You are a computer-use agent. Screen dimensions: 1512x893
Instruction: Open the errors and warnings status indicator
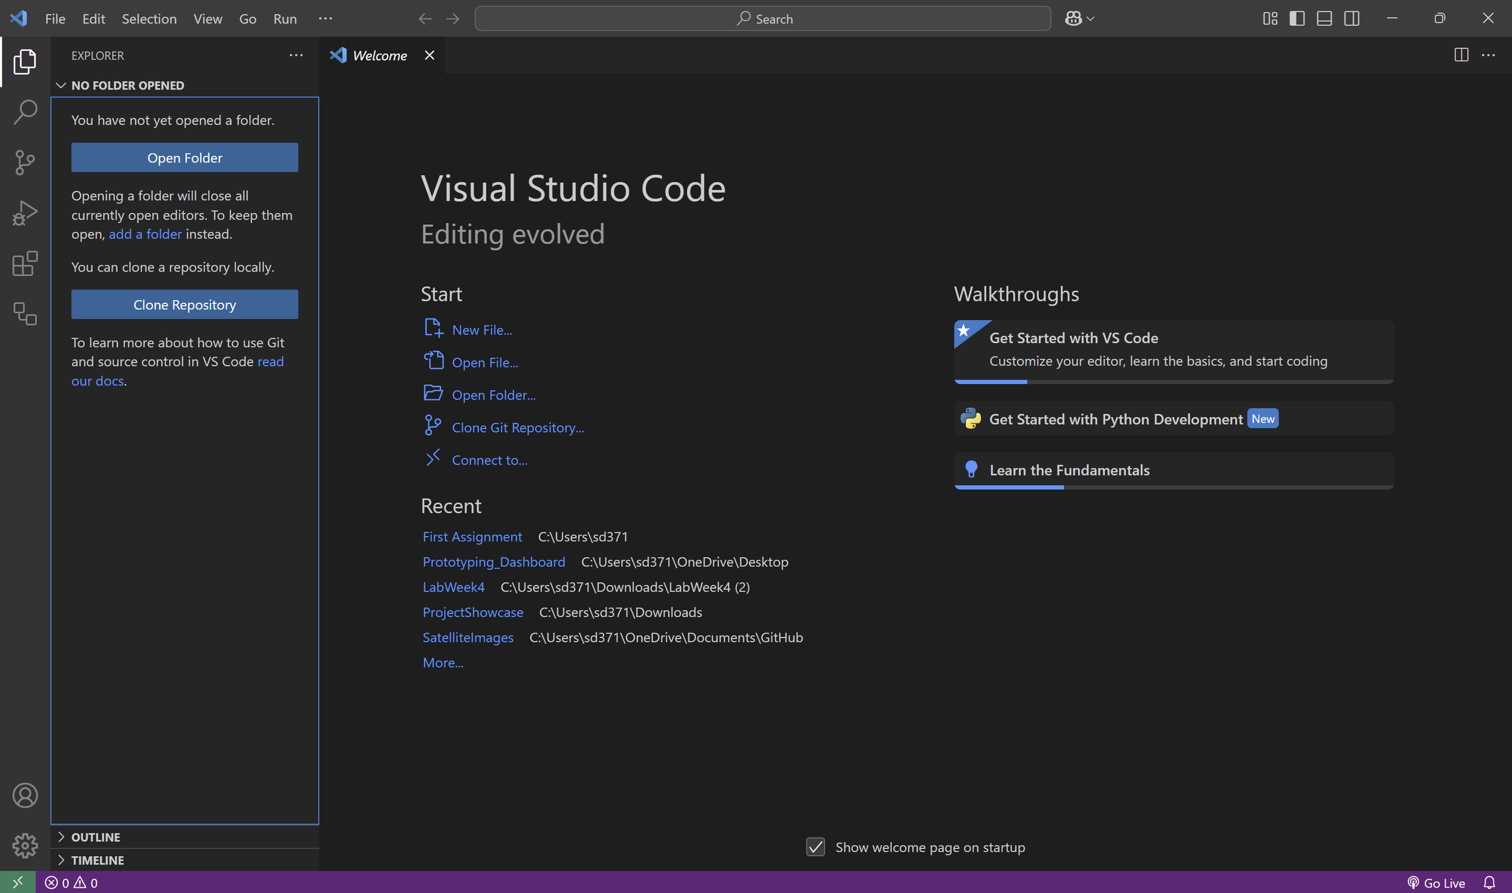pos(71,883)
